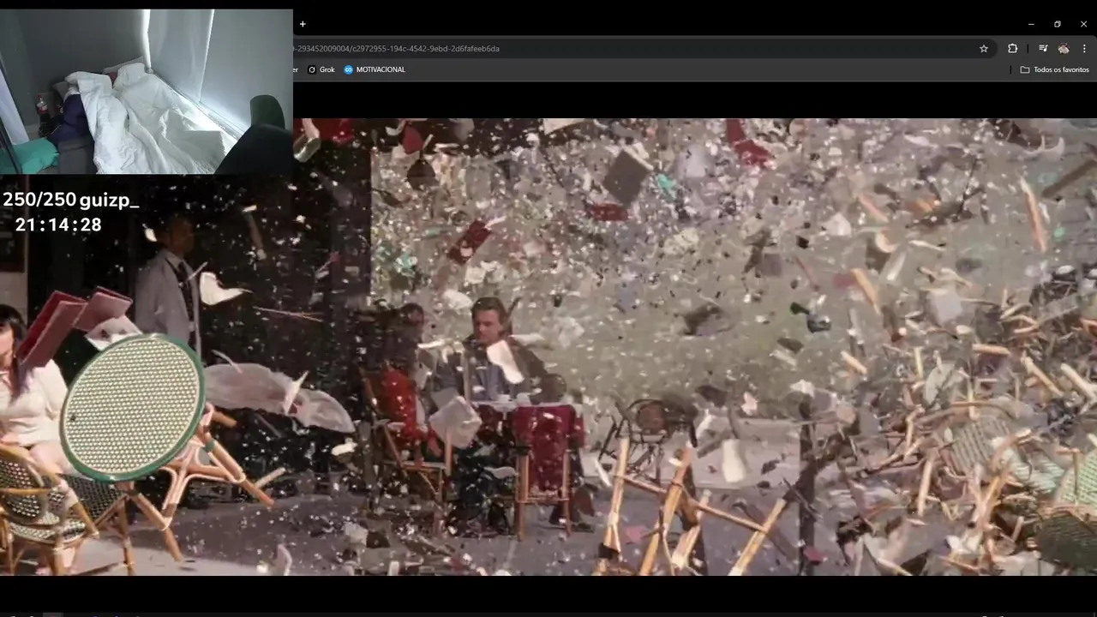Open the Todos os favoritos folder

(1054, 69)
